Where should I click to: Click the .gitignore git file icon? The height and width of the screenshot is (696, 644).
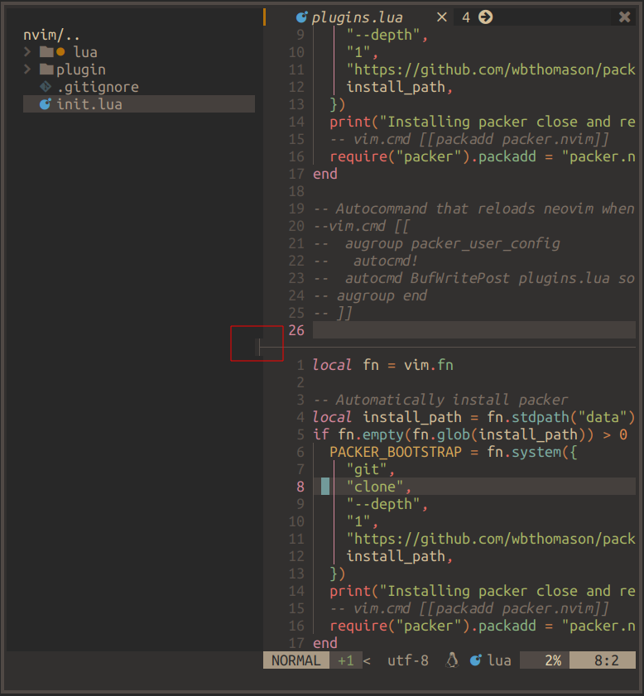point(46,87)
